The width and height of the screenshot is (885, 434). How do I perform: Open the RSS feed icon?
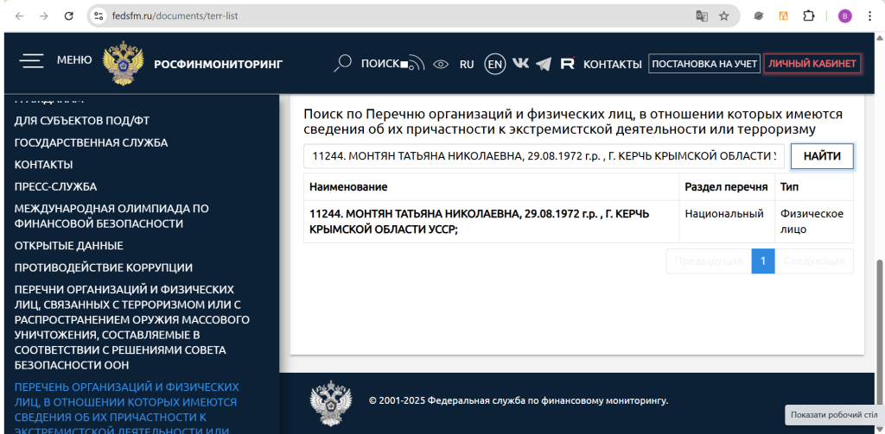tap(416, 63)
